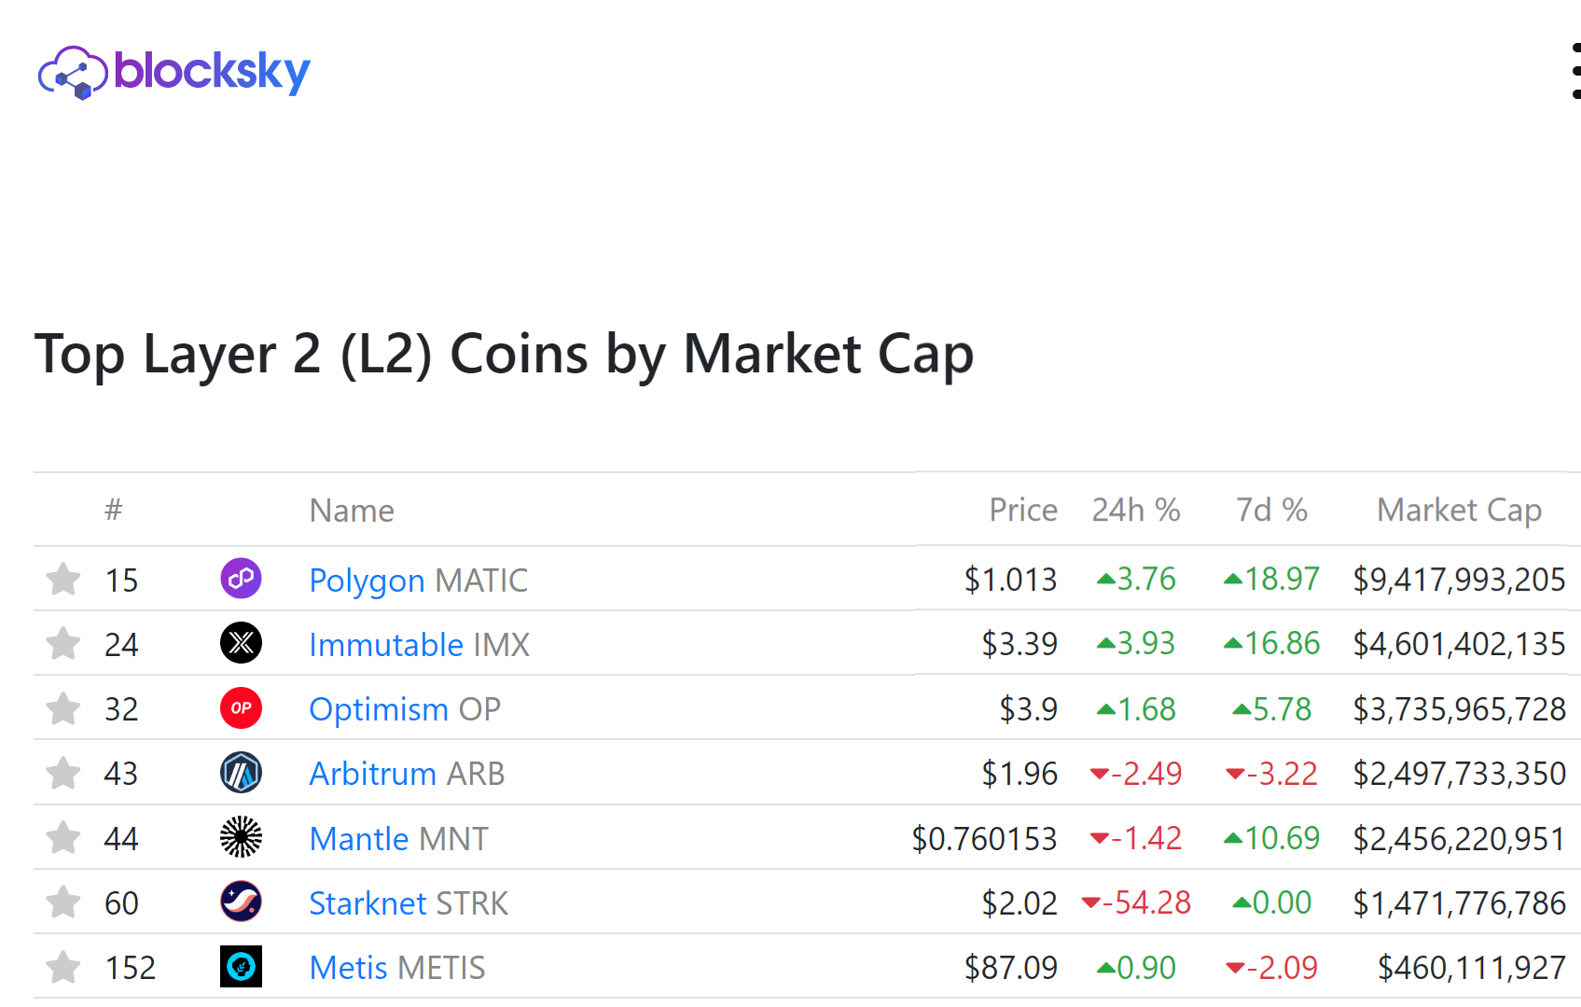
Task: Toggle favorite star for Immutable
Action: 63,643
